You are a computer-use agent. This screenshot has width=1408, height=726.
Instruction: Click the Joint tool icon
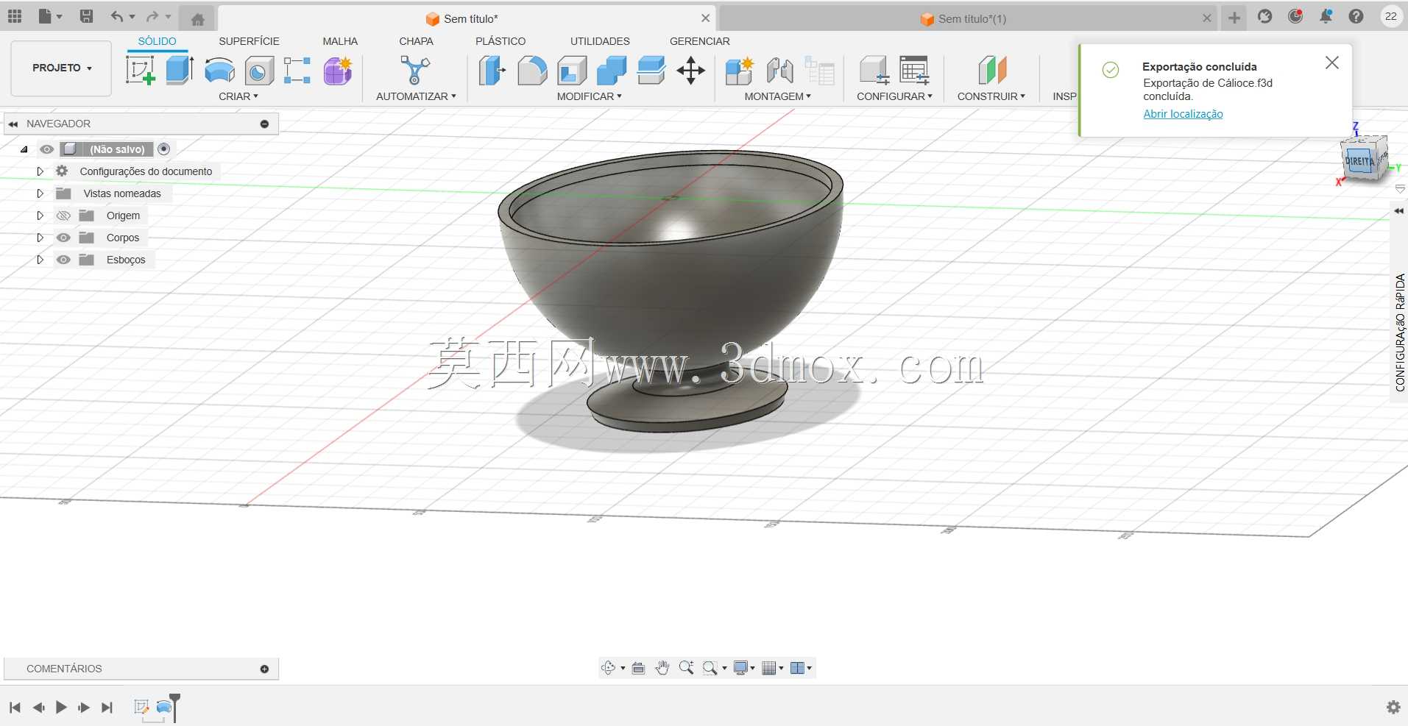(779, 71)
